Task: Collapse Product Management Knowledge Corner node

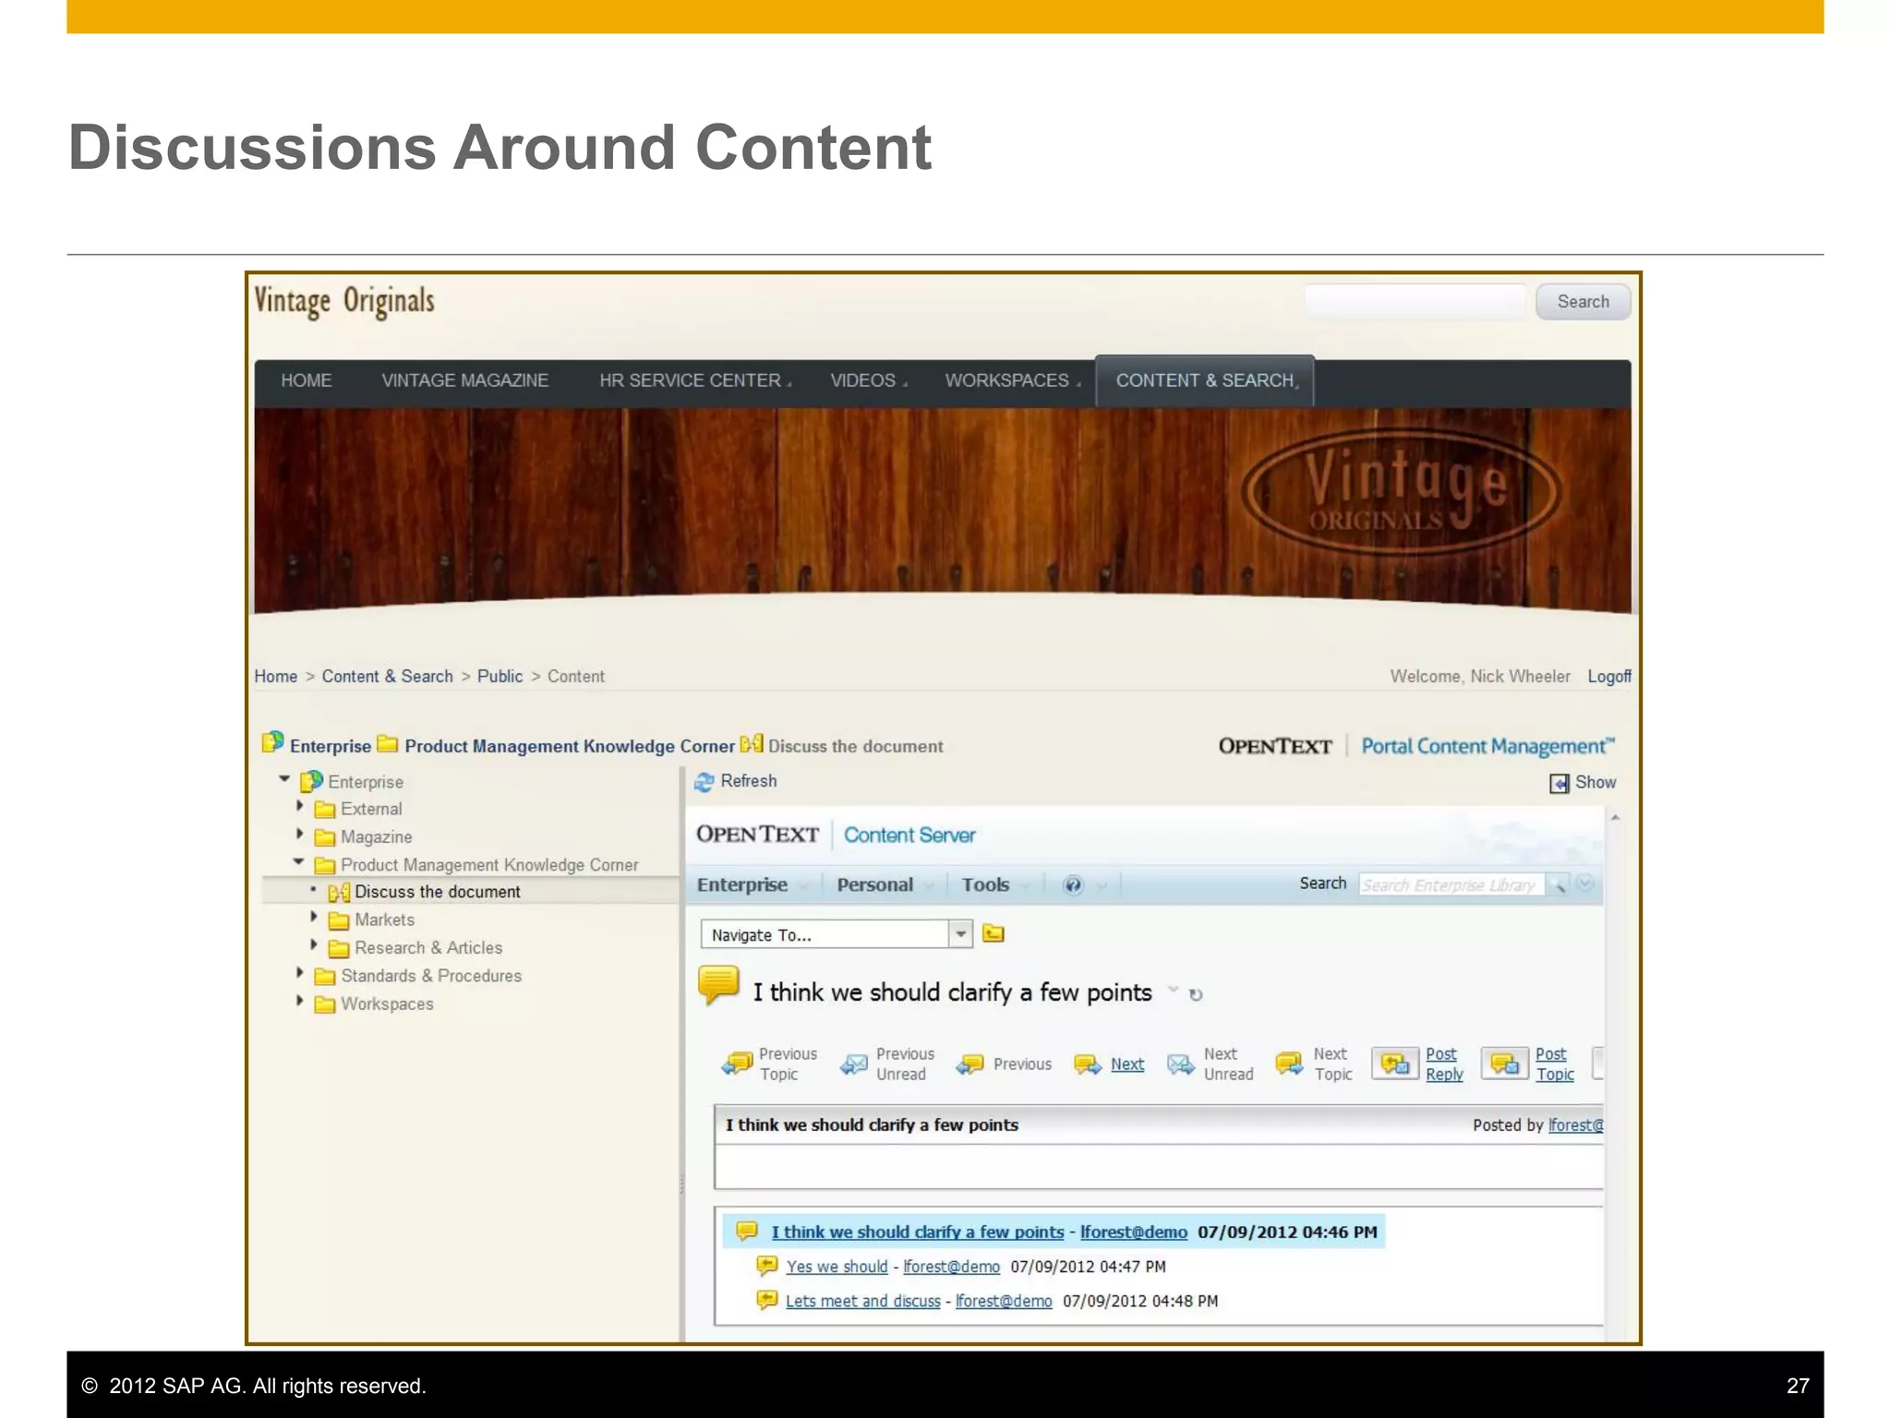Action: click(298, 863)
